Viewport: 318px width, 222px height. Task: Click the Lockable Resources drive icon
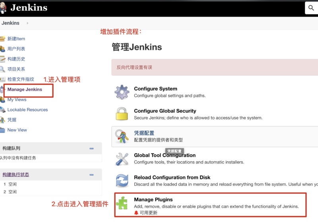[x=2, y=110]
